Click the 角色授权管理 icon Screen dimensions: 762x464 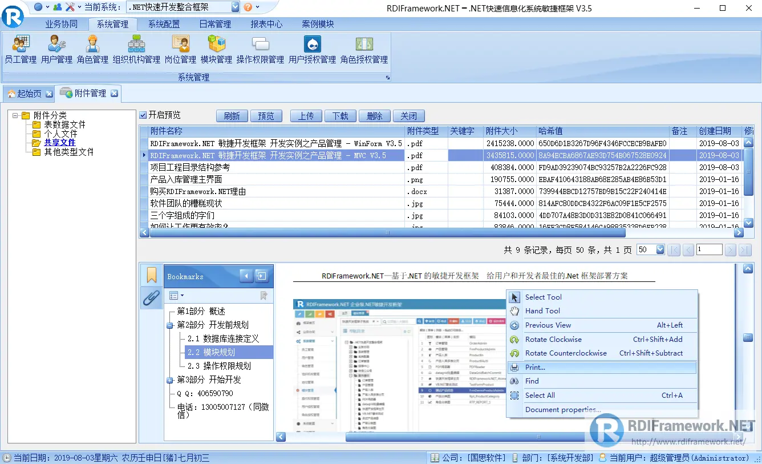point(364,49)
